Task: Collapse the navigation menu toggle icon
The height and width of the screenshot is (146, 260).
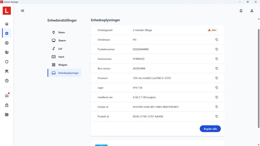Action: tap(22, 11)
